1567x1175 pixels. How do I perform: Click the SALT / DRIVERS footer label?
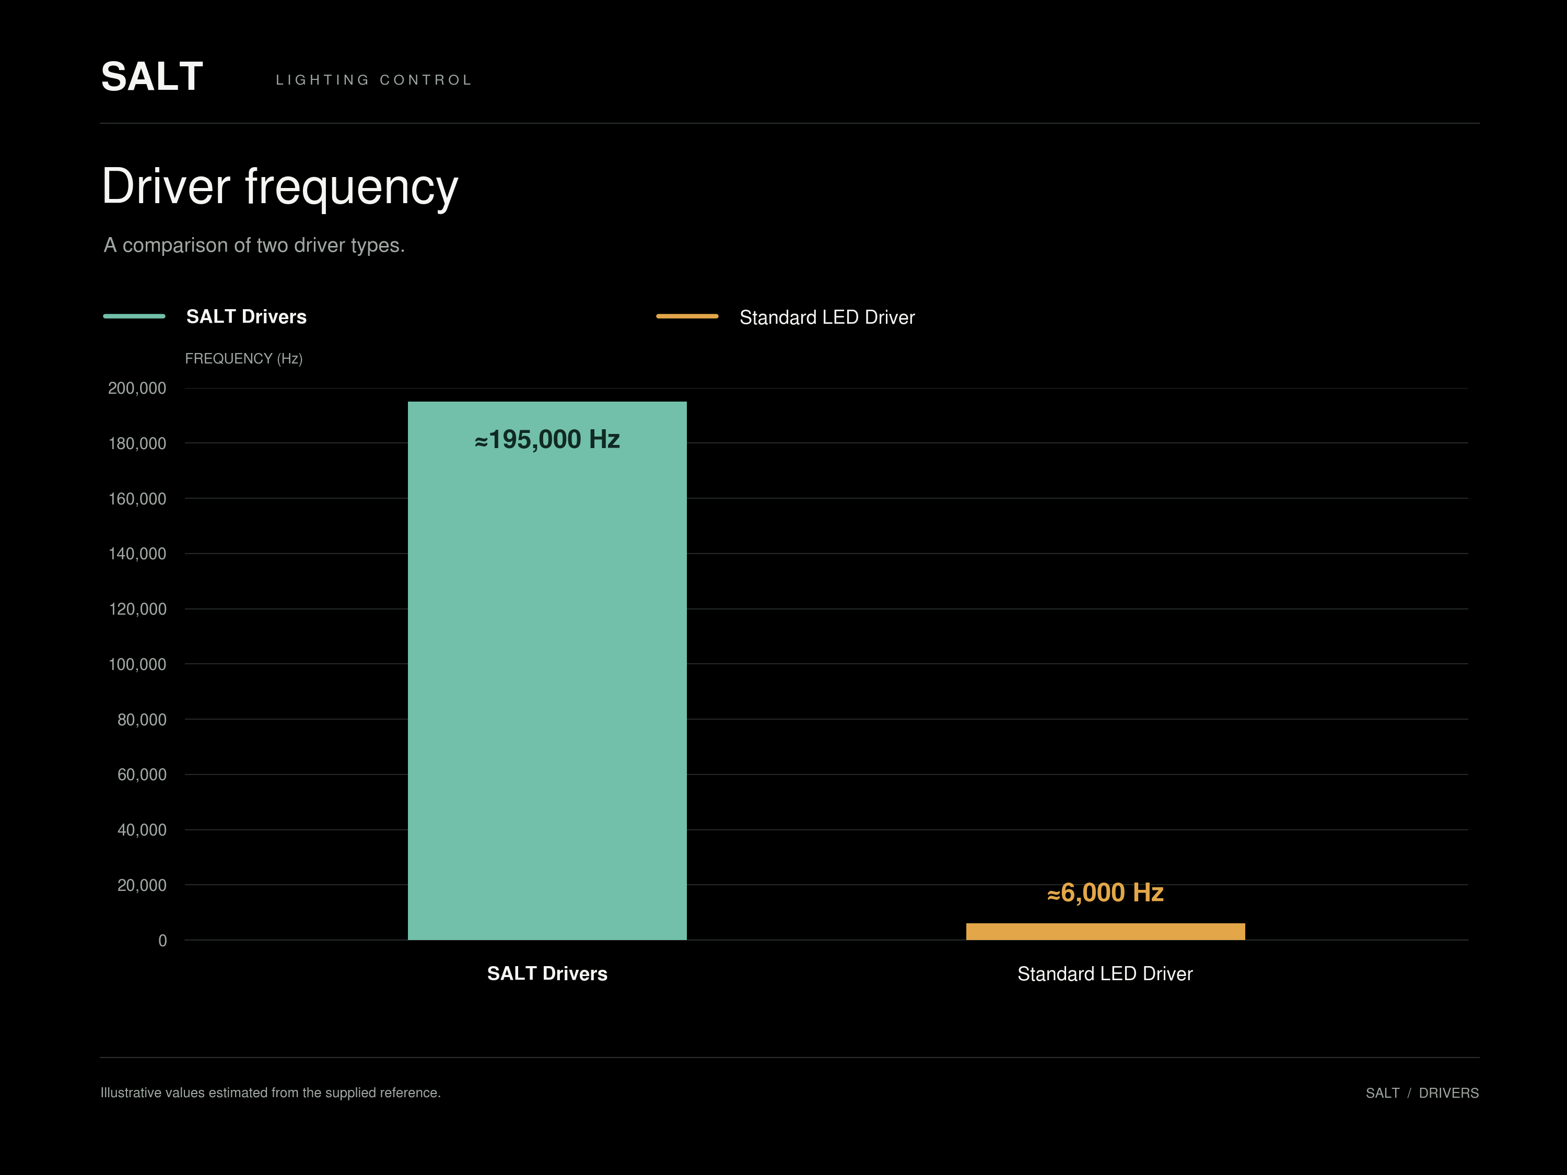[1422, 1093]
